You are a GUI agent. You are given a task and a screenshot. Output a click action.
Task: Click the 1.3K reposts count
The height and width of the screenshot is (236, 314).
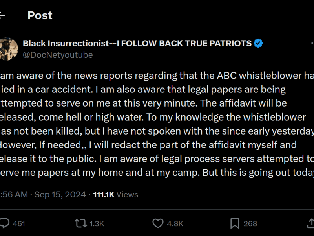pos(97,224)
